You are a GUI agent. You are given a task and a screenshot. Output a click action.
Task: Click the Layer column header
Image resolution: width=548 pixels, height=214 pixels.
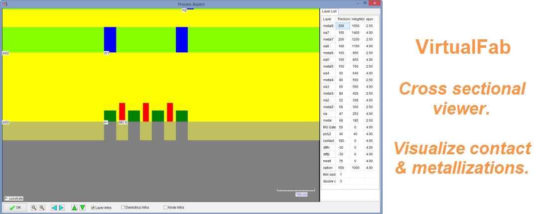(x=328, y=19)
